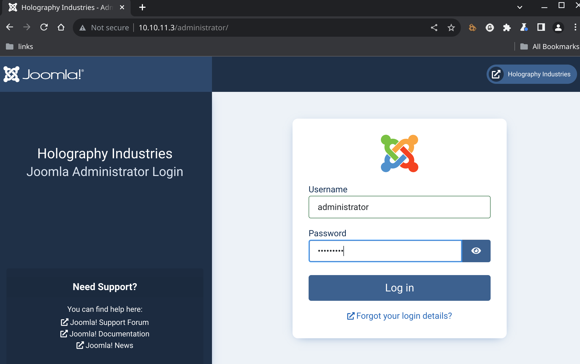
Task: Focus the Password input field
Action: click(385, 251)
